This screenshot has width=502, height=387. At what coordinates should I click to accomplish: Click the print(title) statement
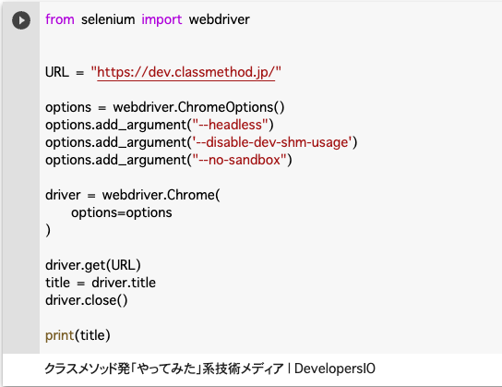point(78,335)
